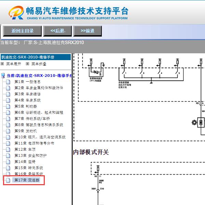Click the page icon for 第11章
Image resolution: width=205 pixels, height=205 pixels.
tap(8, 143)
